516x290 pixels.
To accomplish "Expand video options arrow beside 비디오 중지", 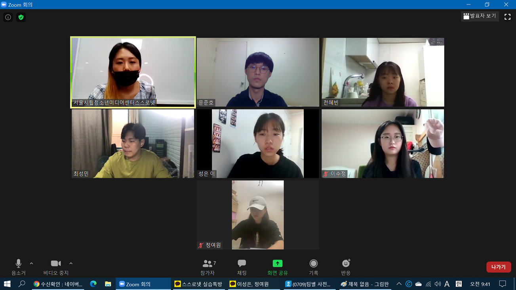I will (71, 263).
